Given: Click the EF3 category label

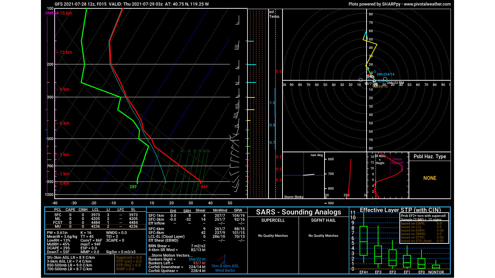Looking at the screenshot, I should 378,272.
